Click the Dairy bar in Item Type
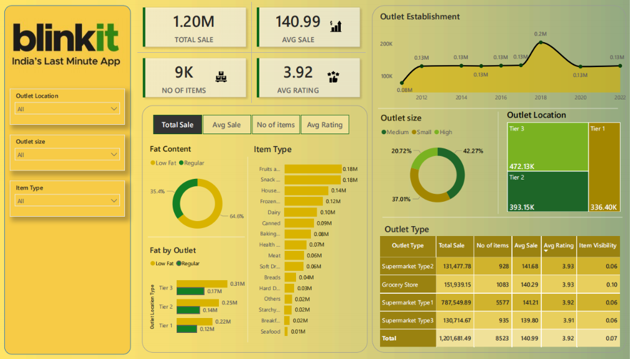 click(301, 212)
